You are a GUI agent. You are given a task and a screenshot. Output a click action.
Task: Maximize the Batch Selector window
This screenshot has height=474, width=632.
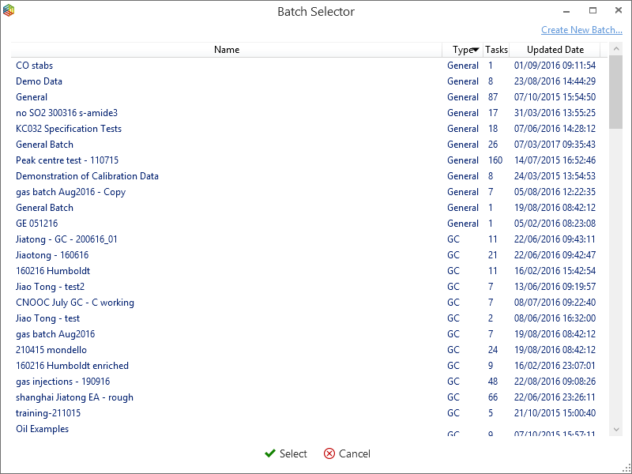[592, 11]
